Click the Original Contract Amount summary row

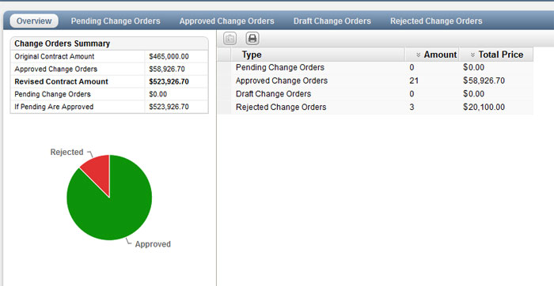click(x=109, y=56)
